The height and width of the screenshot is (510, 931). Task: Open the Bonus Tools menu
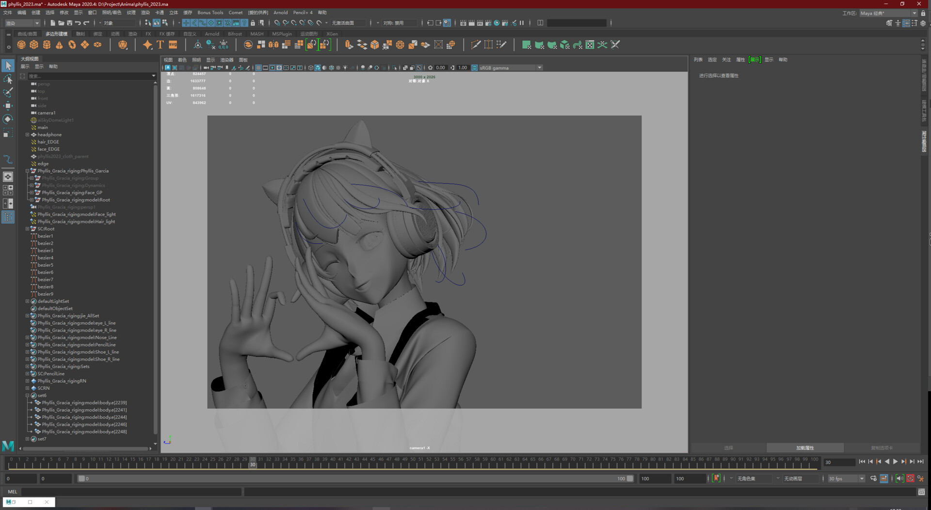click(x=210, y=13)
